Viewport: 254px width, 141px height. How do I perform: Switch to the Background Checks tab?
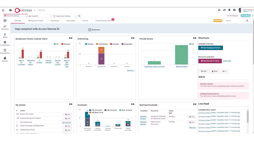coord(36,21)
